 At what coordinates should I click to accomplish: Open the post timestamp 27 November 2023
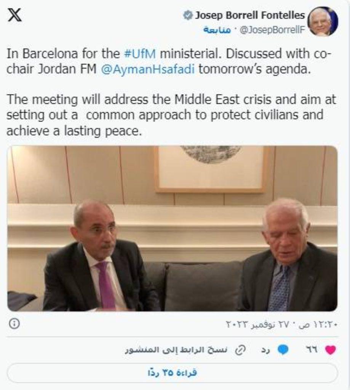pyautogui.click(x=281, y=324)
